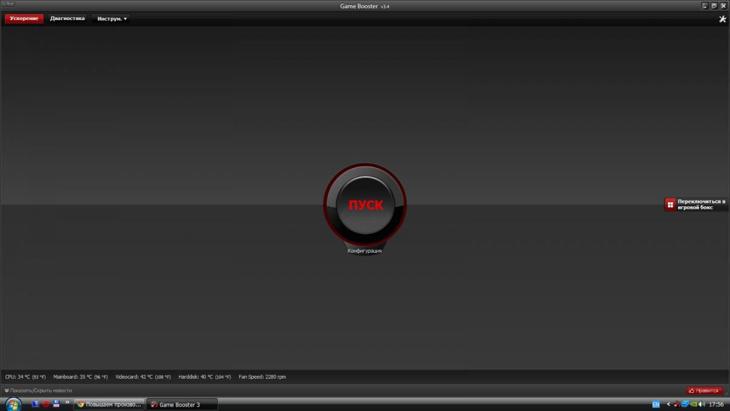
Task: Close the Game Booster window
Action: [723, 5]
